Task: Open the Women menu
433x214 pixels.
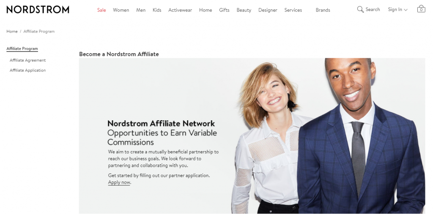Action: click(x=121, y=10)
